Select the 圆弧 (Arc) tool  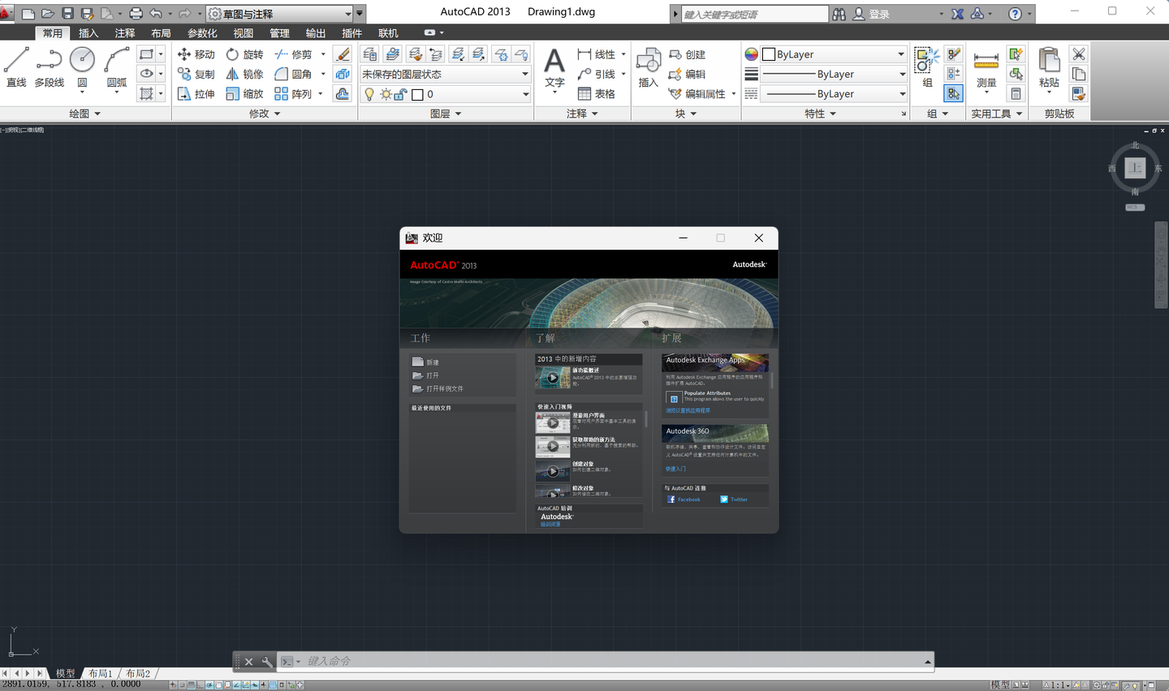[x=117, y=67]
